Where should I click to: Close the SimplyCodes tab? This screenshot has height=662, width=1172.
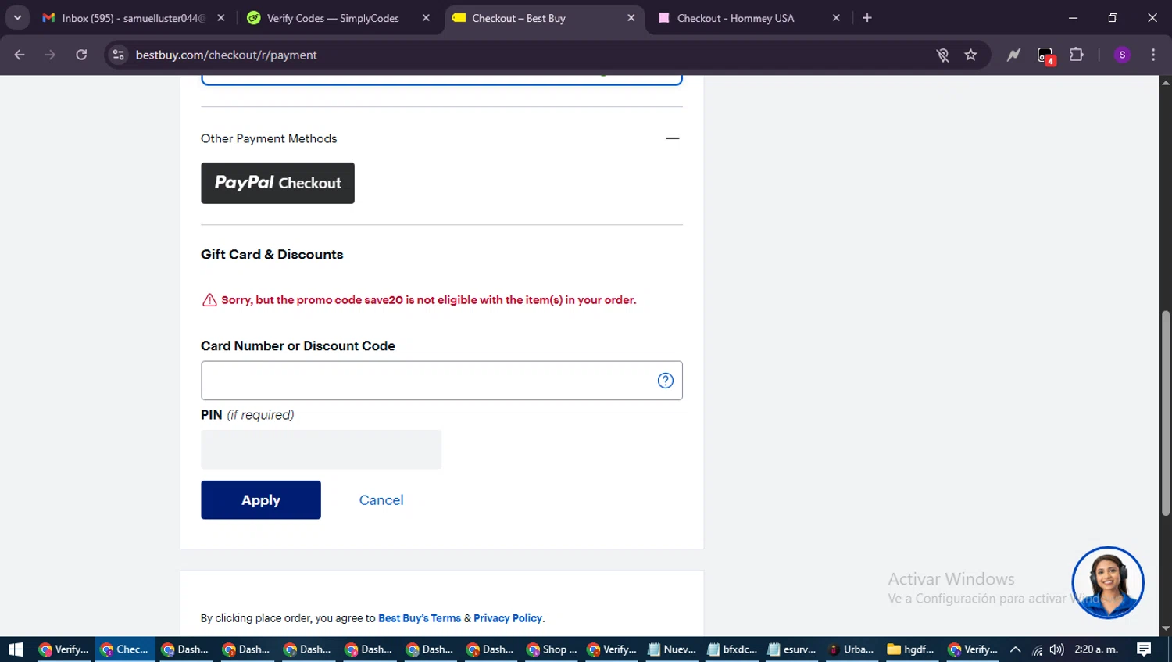tap(426, 18)
